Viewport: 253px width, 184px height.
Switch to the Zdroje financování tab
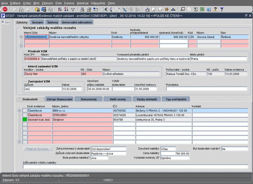(x=59, y=99)
